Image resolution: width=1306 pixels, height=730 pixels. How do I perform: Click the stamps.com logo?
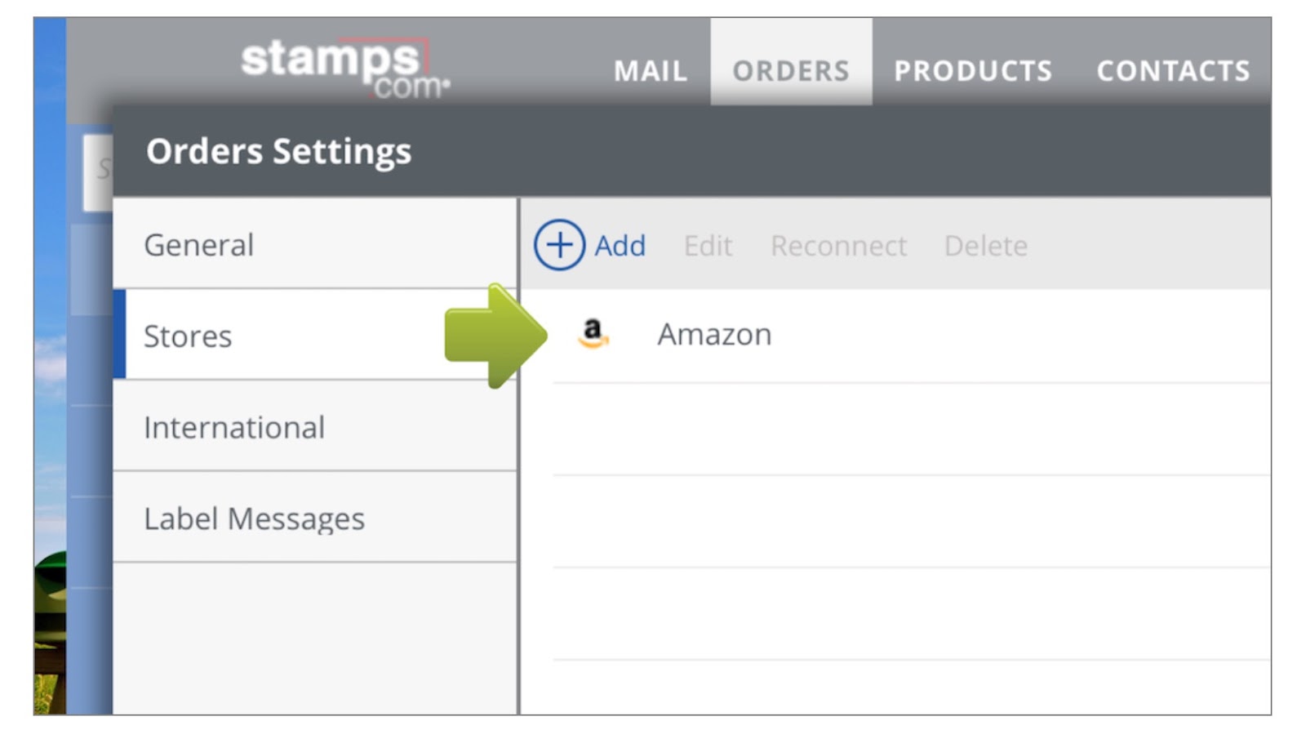344,69
